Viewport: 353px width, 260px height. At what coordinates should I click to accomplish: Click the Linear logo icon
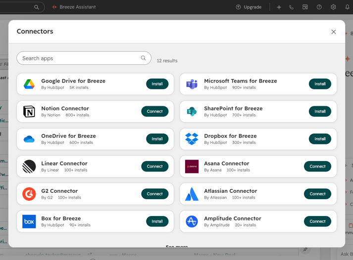[29, 167]
